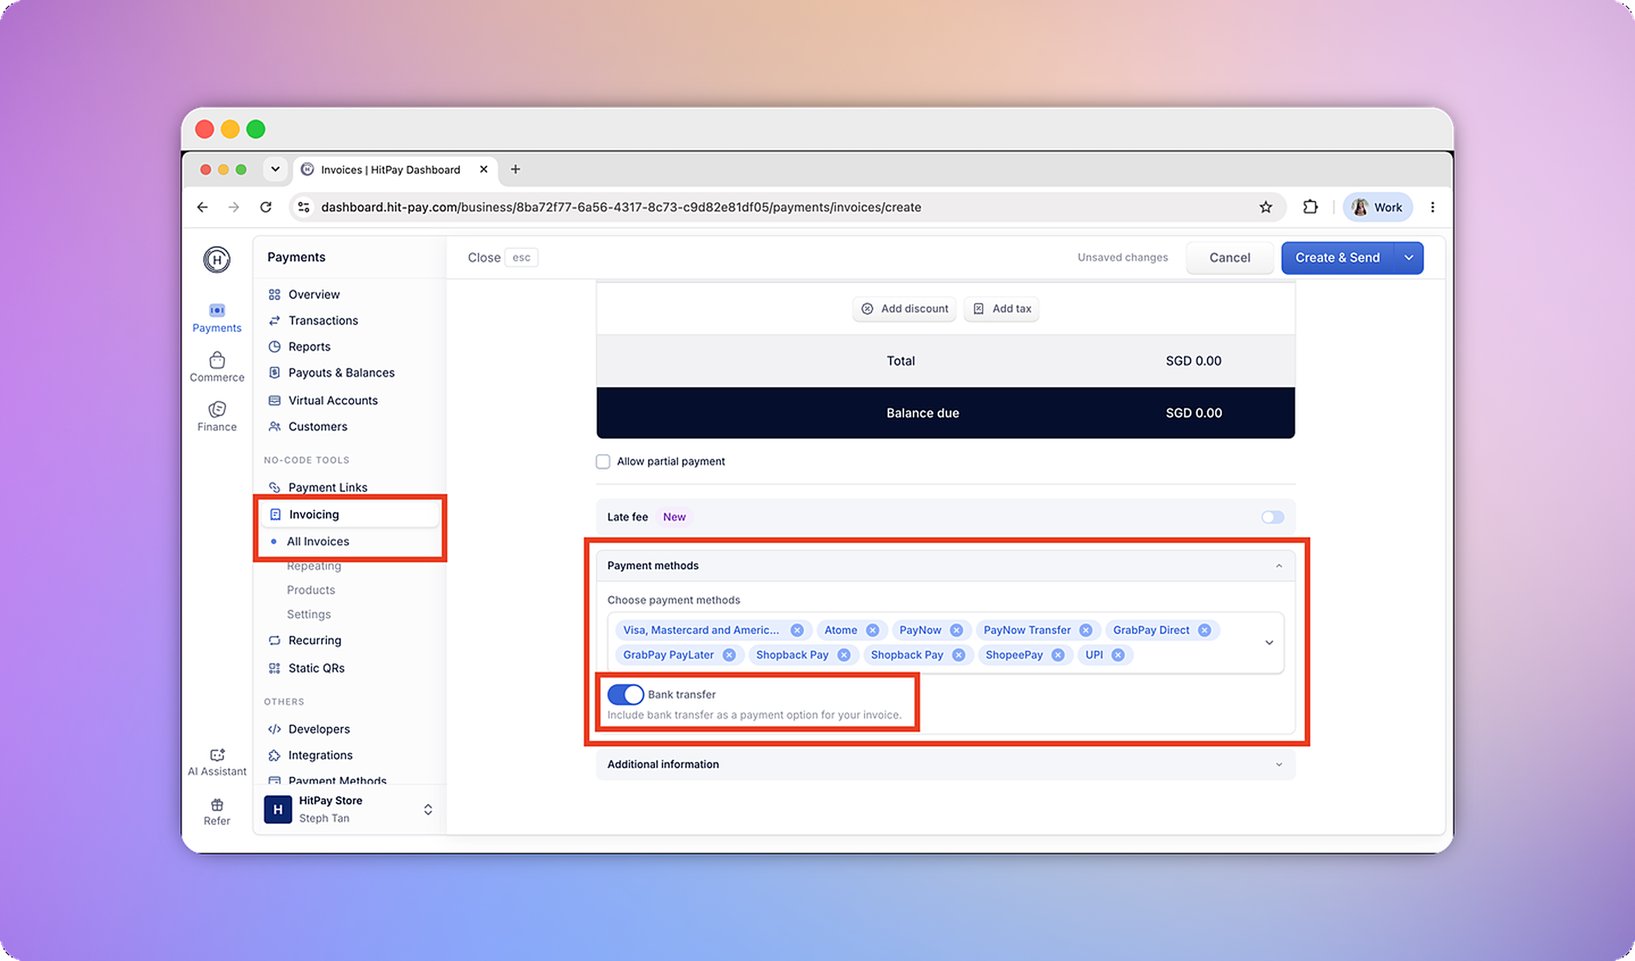
Task: Turn off Bank transfer toggle
Action: [626, 694]
